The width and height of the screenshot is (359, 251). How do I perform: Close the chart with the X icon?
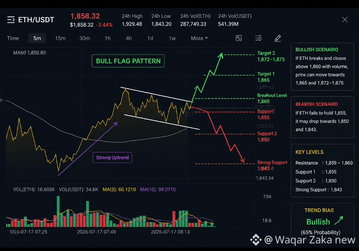(x=345, y=20)
